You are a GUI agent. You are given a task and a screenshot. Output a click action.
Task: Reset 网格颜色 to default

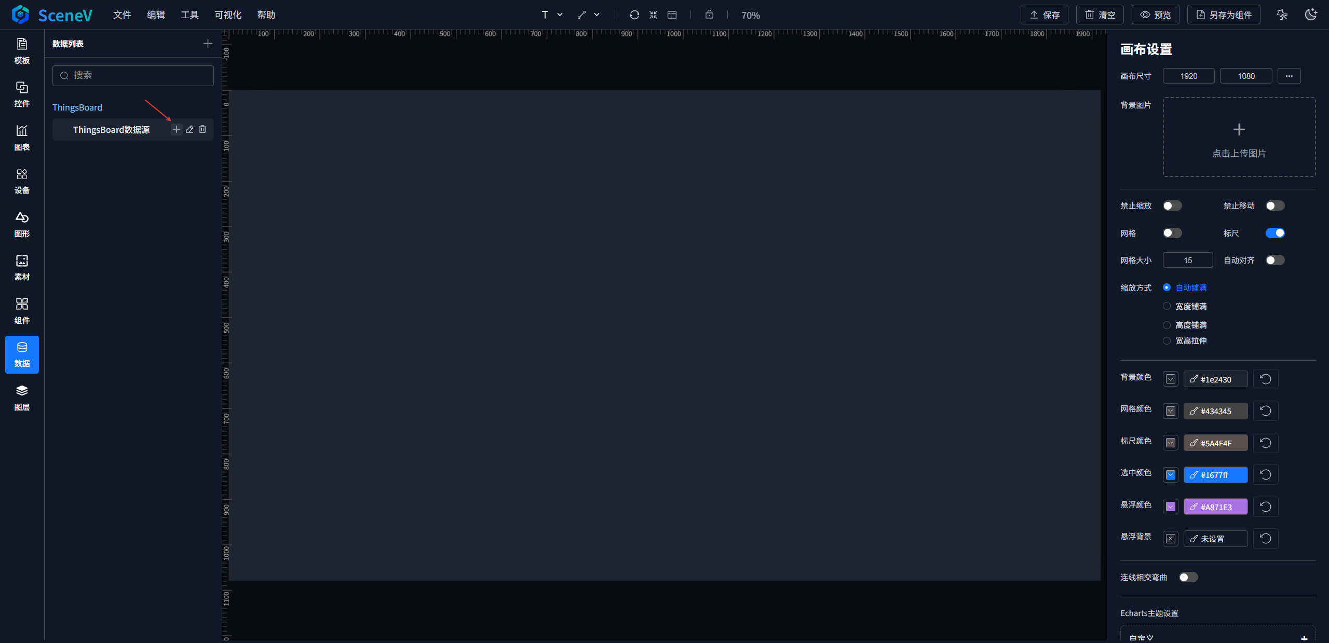(1266, 411)
